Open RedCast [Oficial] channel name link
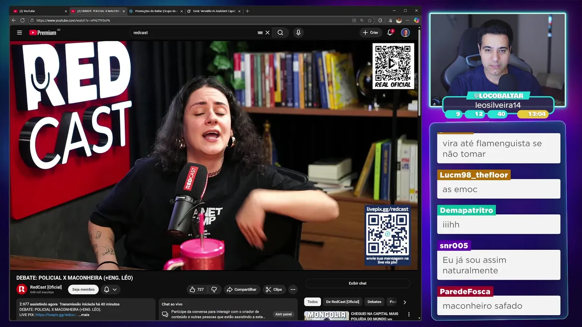 46,287
